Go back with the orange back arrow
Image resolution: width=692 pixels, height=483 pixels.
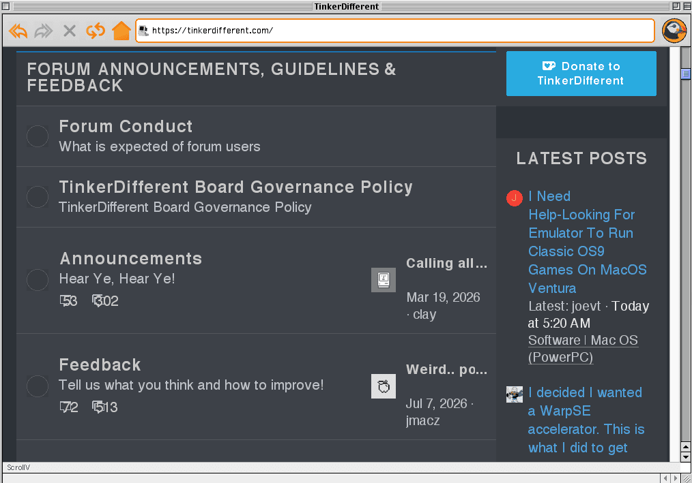click(x=18, y=31)
